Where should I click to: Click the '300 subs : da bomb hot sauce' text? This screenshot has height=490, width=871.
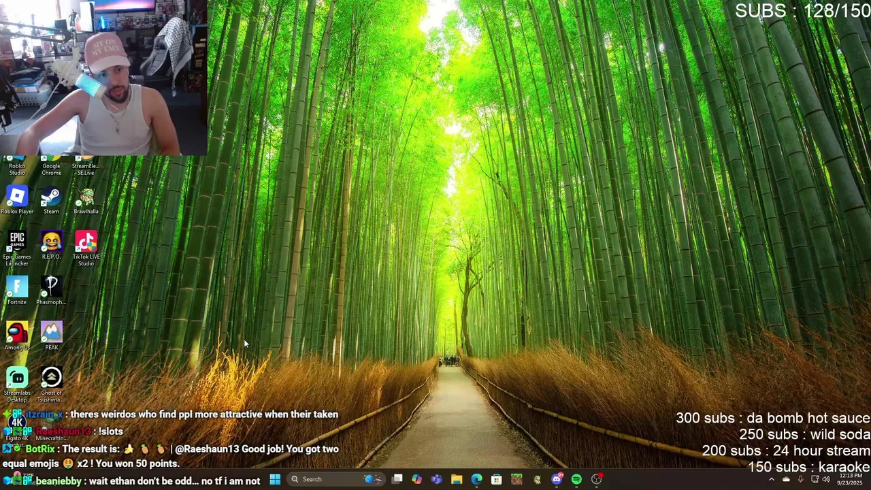click(x=773, y=419)
